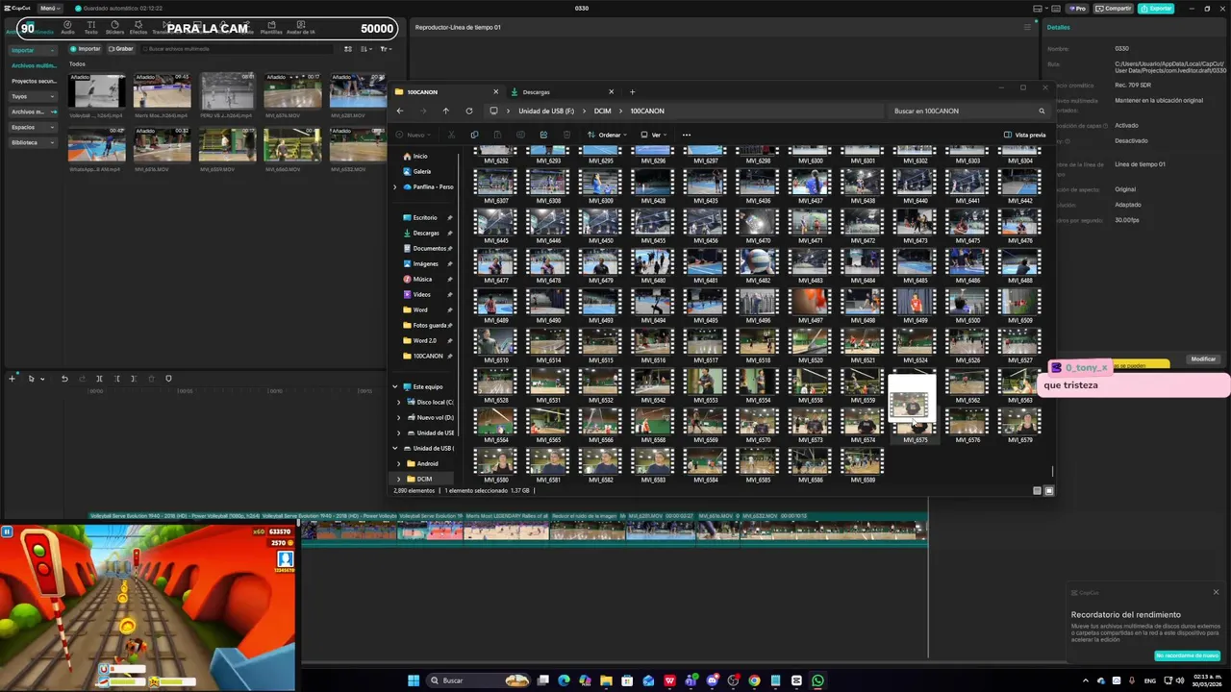Open the Plantillas panel in CapCut
Image resolution: width=1231 pixels, height=692 pixels.
click(271, 27)
